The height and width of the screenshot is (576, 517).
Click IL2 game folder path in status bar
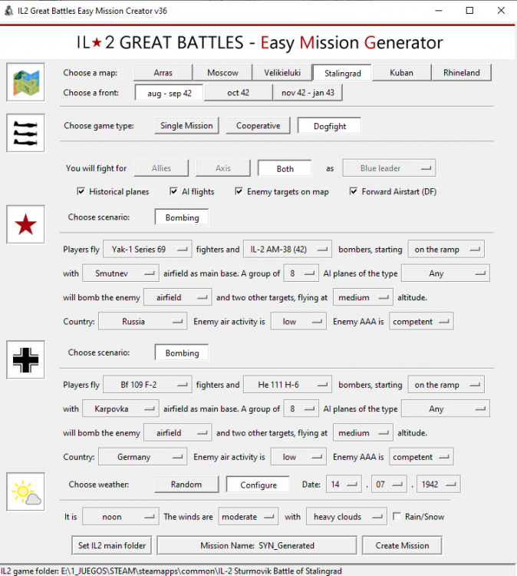171,571
